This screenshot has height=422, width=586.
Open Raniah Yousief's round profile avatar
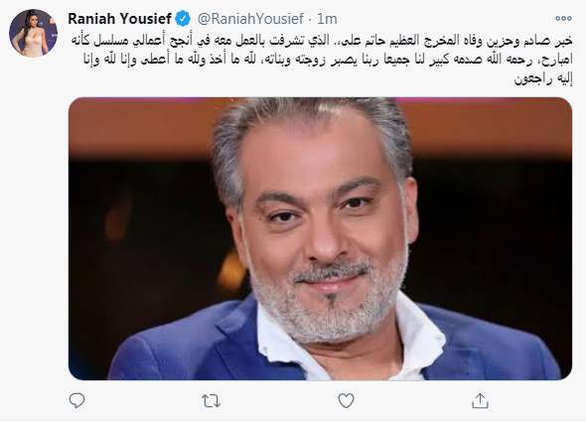(33, 33)
